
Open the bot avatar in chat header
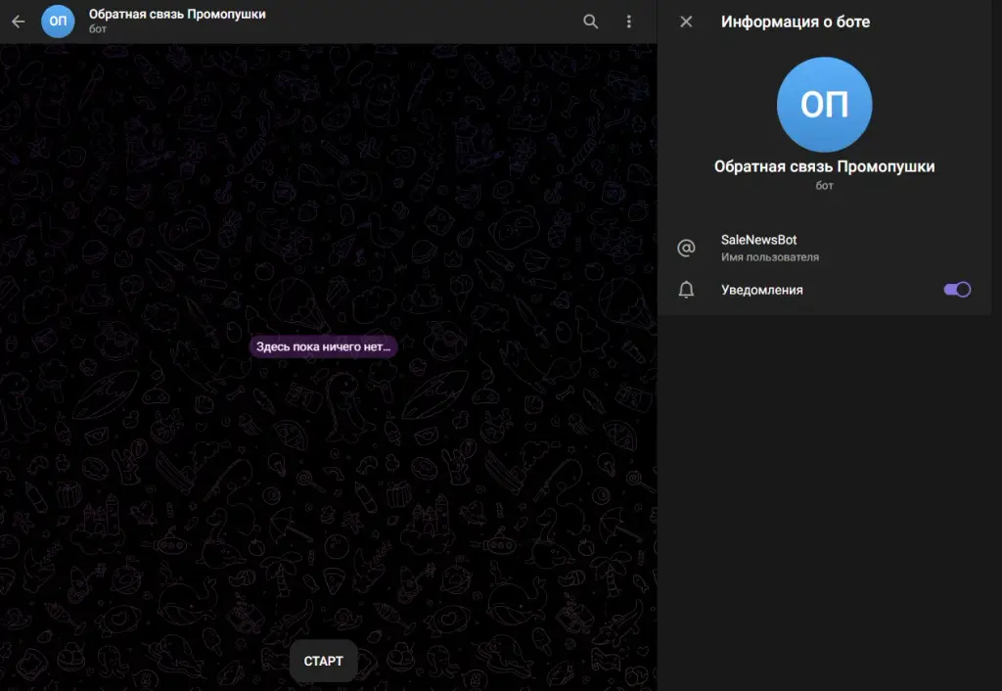pos(58,22)
